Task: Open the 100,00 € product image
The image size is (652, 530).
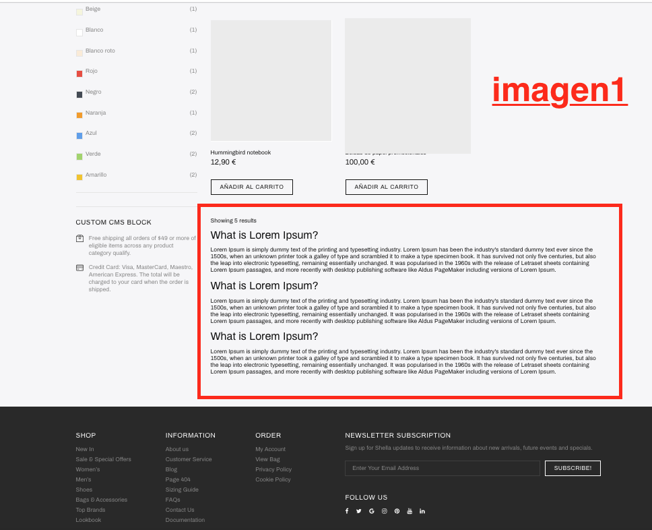Action: click(x=408, y=86)
